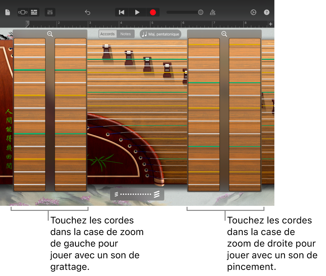This screenshot has width=326, height=276.
Task: Enable the metronome
Action: click(x=212, y=12)
